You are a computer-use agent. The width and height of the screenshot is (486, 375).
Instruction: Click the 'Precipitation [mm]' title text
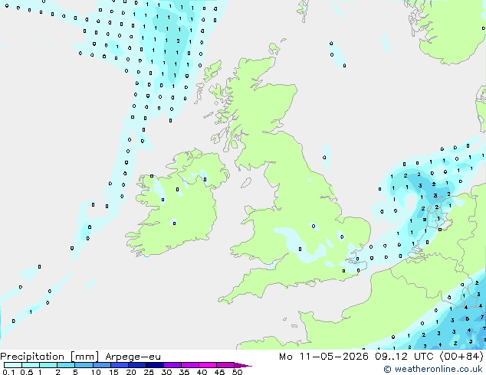click(50, 357)
